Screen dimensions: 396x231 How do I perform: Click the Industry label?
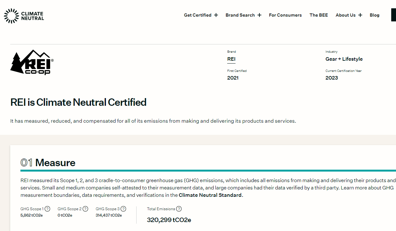point(331,52)
